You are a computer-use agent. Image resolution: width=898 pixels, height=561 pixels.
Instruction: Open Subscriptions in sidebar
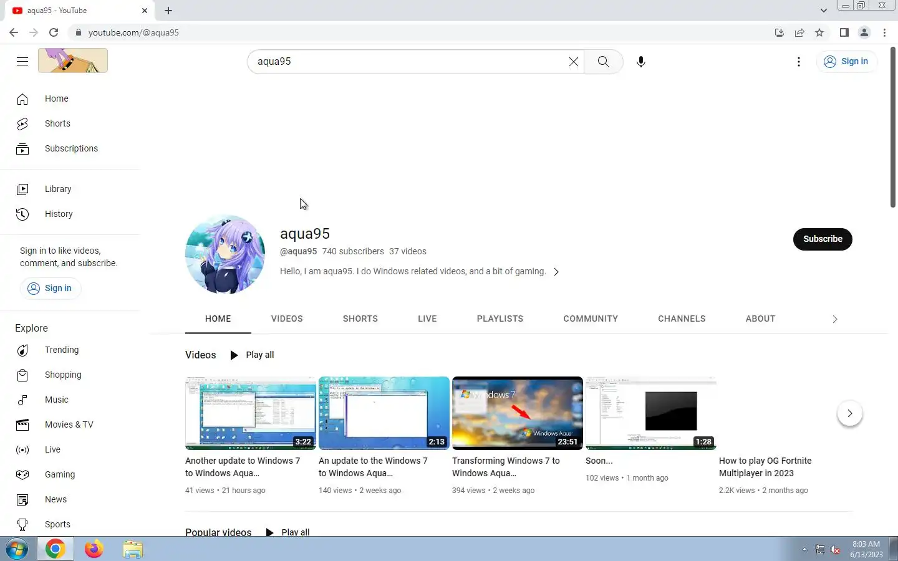click(x=70, y=148)
